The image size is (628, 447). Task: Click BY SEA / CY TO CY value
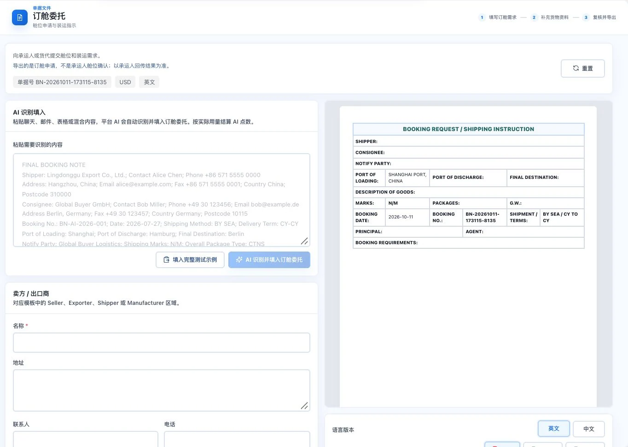(562, 218)
